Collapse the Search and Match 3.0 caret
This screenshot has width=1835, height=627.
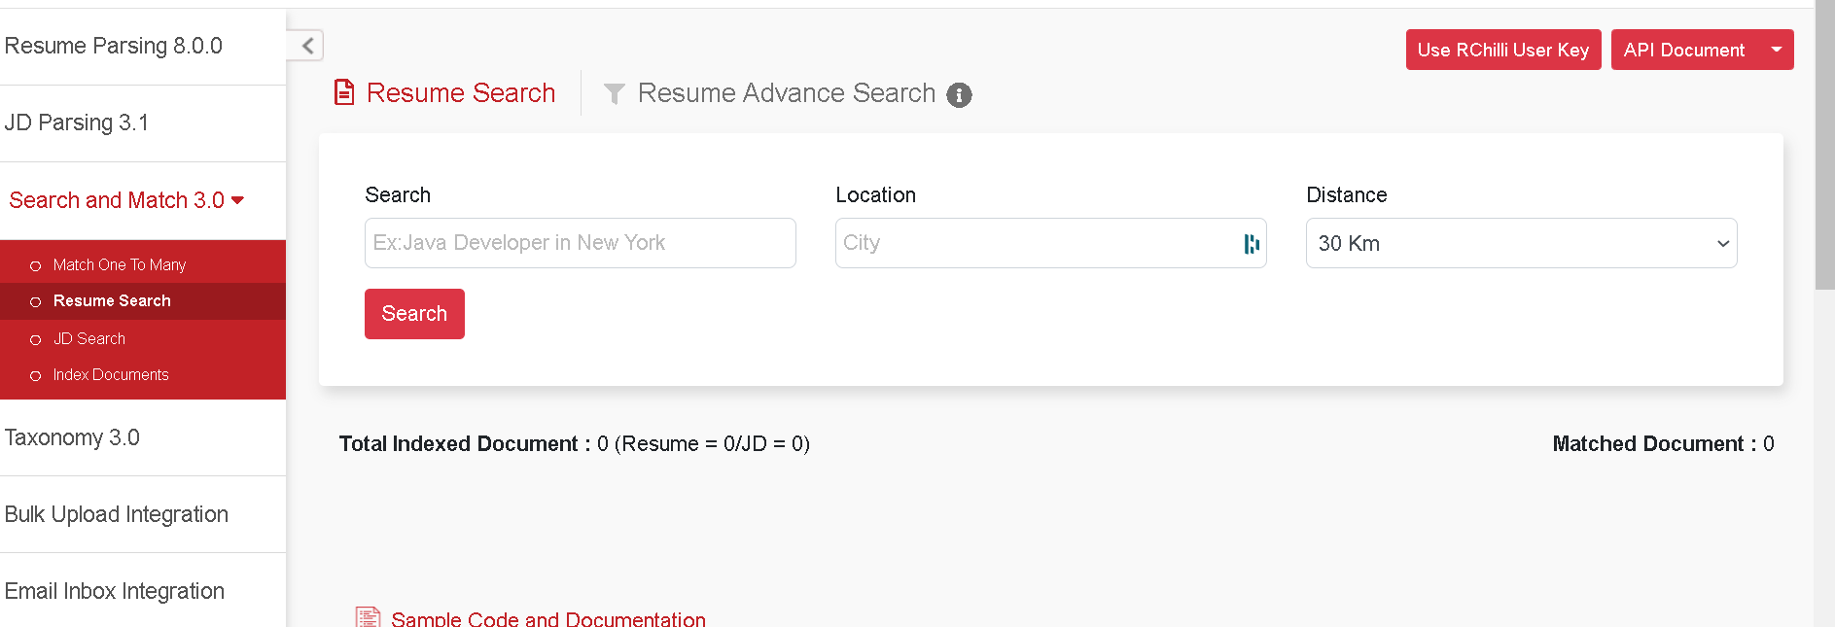click(x=237, y=200)
